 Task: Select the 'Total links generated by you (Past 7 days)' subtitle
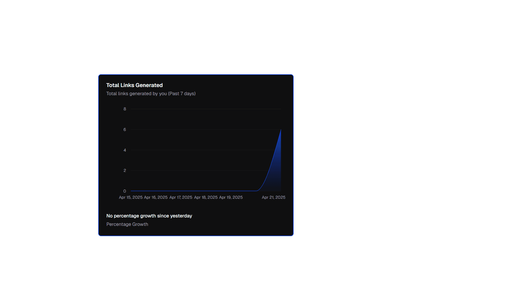coord(151,94)
